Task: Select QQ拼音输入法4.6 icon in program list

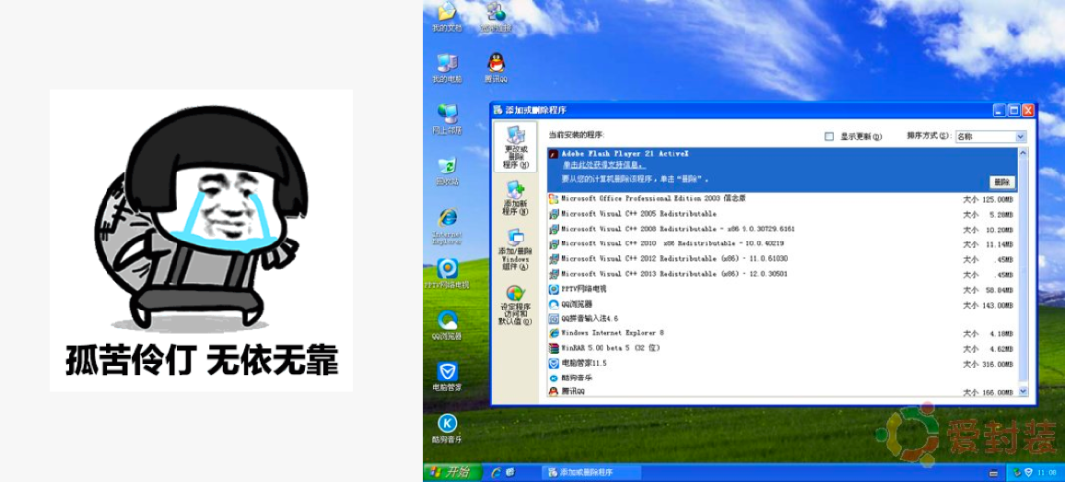Action: point(553,318)
